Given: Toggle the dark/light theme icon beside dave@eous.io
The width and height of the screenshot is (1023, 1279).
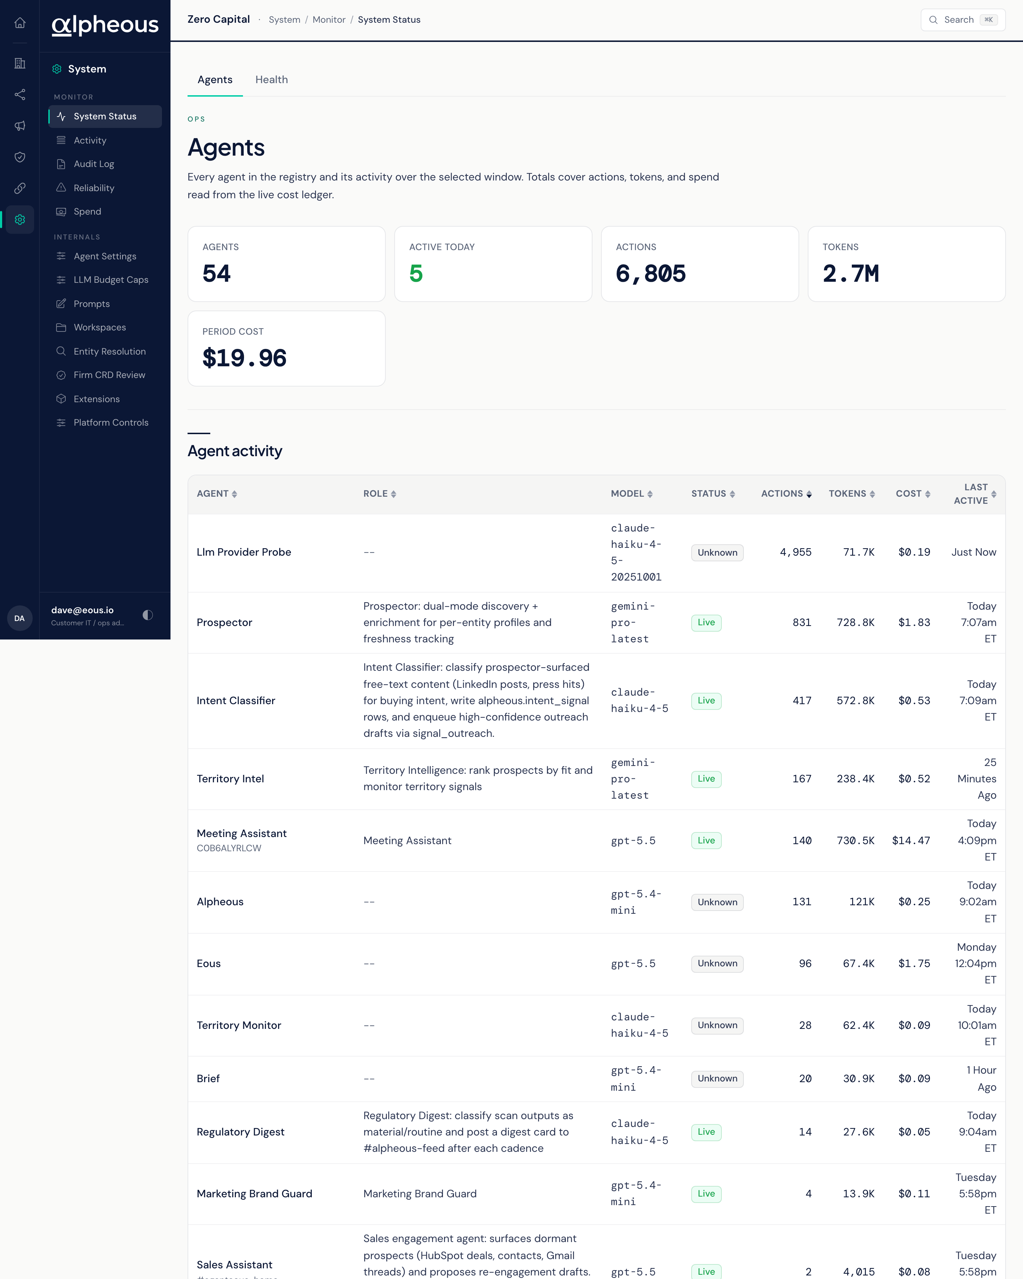Looking at the screenshot, I should pyautogui.click(x=148, y=615).
